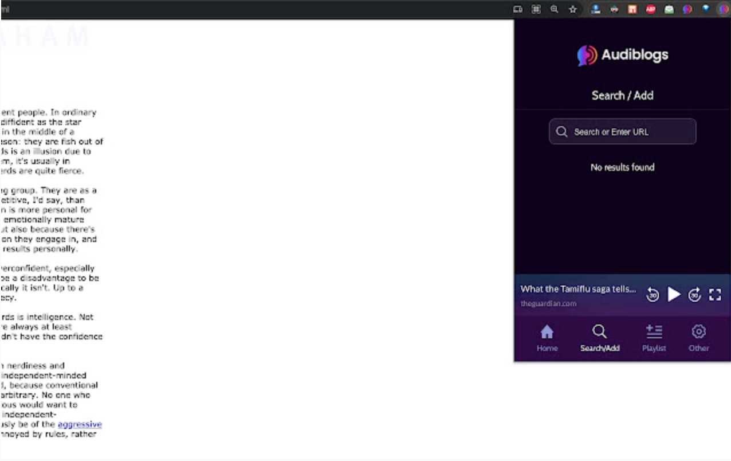731x461 pixels.
Task: Select the Search/Add tab
Action: (600, 338)
